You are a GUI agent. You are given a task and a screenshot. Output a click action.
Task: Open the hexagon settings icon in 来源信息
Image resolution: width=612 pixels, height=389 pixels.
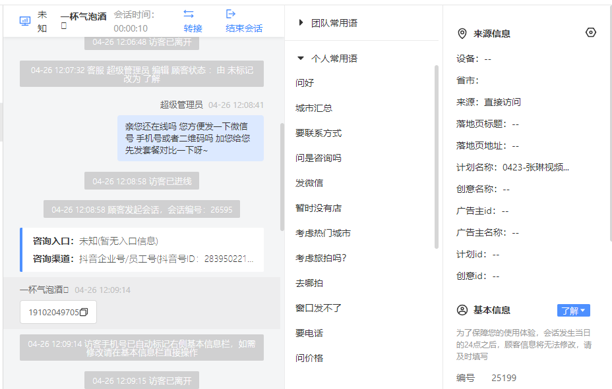click(x=591, y=33)
